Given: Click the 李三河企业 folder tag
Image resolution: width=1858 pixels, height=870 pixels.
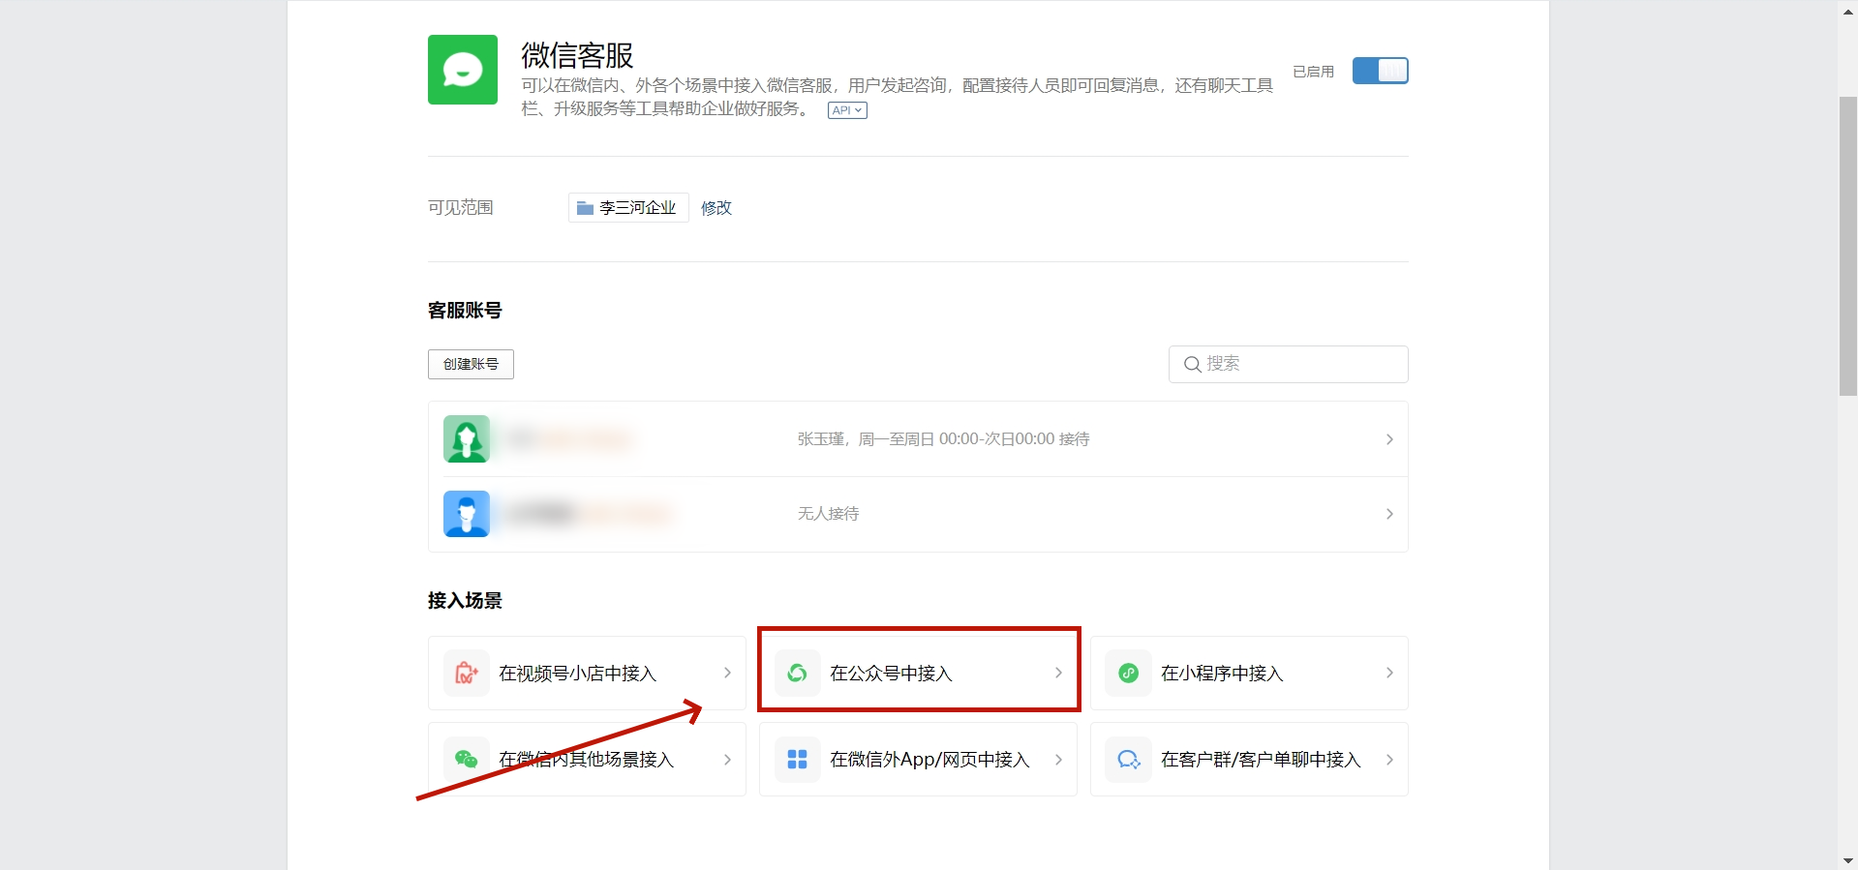Looking at the screenshot, I should [x=628, y=208].
